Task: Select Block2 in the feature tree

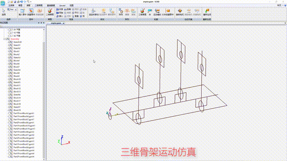Action: [17, 55]
